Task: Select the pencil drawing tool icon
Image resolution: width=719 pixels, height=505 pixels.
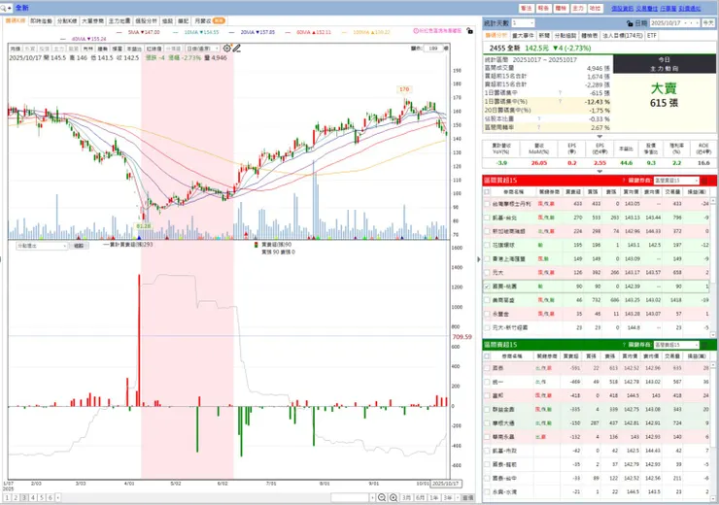Action: coord(237,49)
